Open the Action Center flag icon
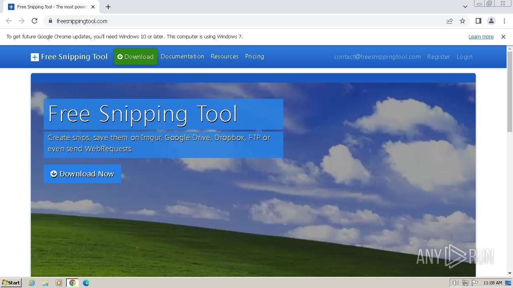This screenshot has height=288, width=513. pyautogui.click(x=475, y=283)
